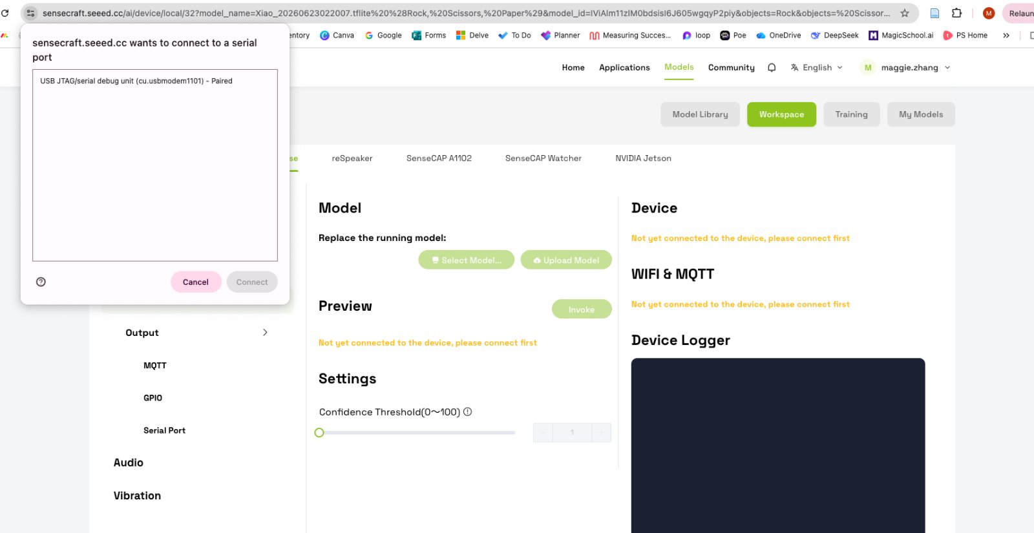1034x533 pixels.
Task: Open the Chrome profile avatar M
Action: (x=988, y=13)
